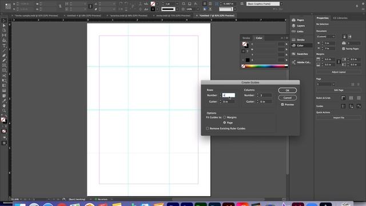Screen dimensions: 366x206
Task: Select Margins radio for Fit Guides
Action: click(225, 117)
